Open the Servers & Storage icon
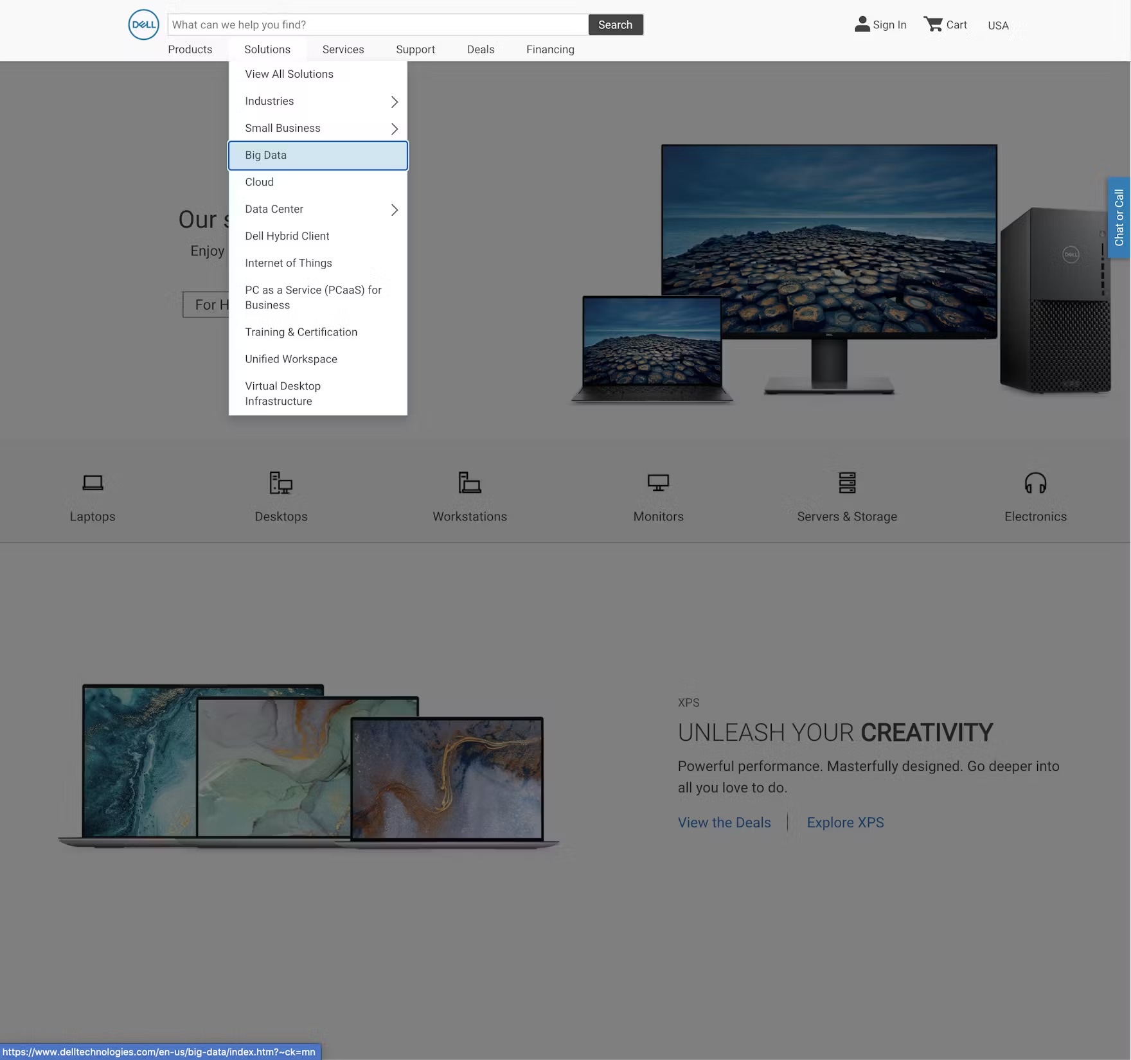 pyautogui.click(x=847, y=482)
